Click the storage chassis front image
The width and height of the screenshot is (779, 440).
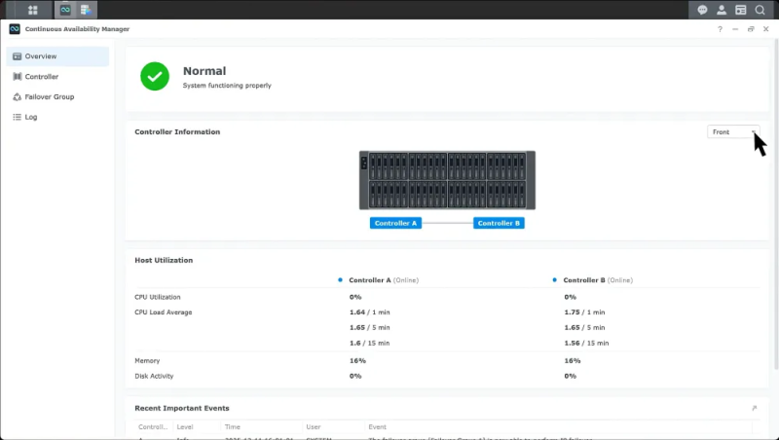point(447,180)
